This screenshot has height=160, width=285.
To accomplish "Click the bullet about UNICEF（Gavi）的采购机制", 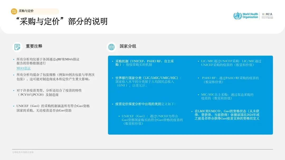I will pyautogui.click(x=53, y=108).
